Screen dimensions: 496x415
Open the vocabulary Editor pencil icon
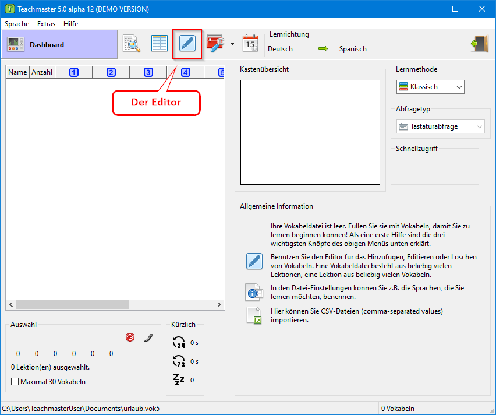187,44
